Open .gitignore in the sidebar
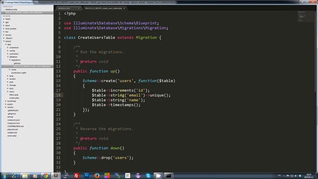Viewport: 318px width, 179px height. [12, 114]
